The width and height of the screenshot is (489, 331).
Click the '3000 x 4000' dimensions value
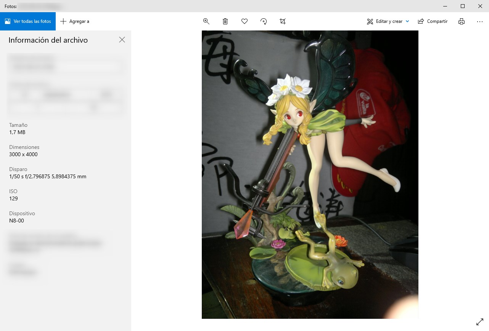(23, 154)
